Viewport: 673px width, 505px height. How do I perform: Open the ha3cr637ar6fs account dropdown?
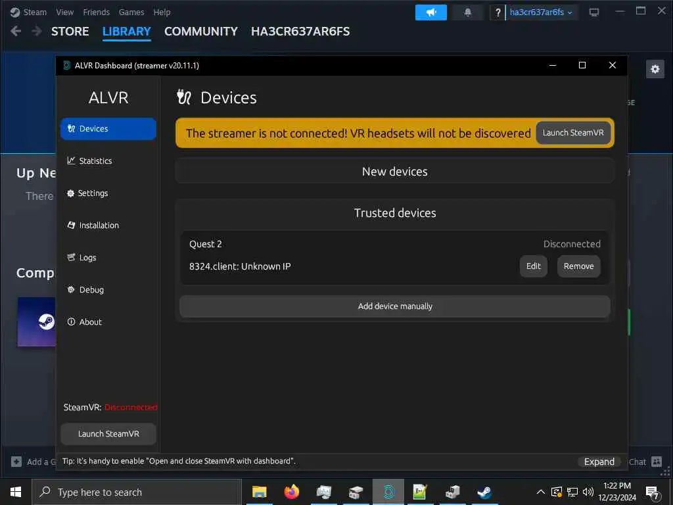(542, 12)
